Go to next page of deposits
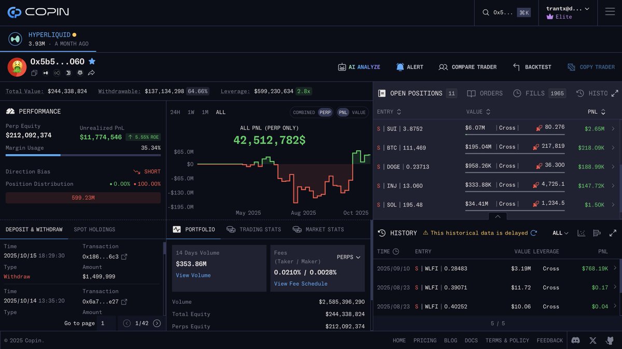This screenshot has height=349, width=622. (x=157, y=323)
